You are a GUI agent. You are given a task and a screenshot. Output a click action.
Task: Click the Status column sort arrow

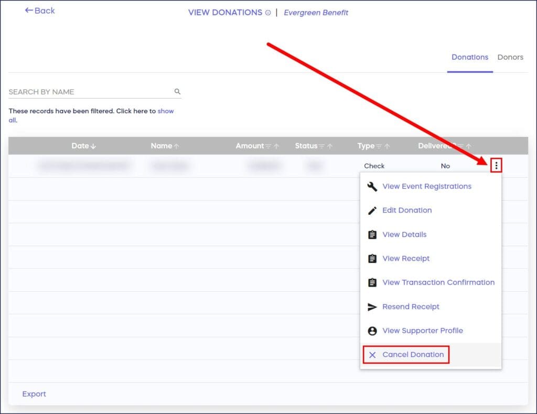(329, 146)
